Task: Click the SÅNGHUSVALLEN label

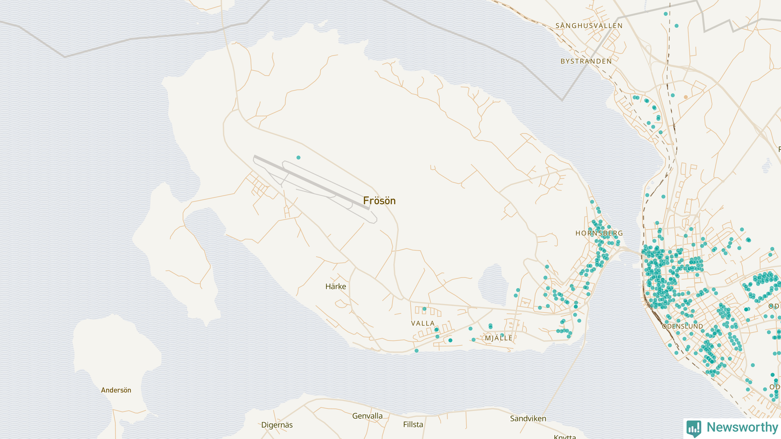Action: click(x=589, y=26)
